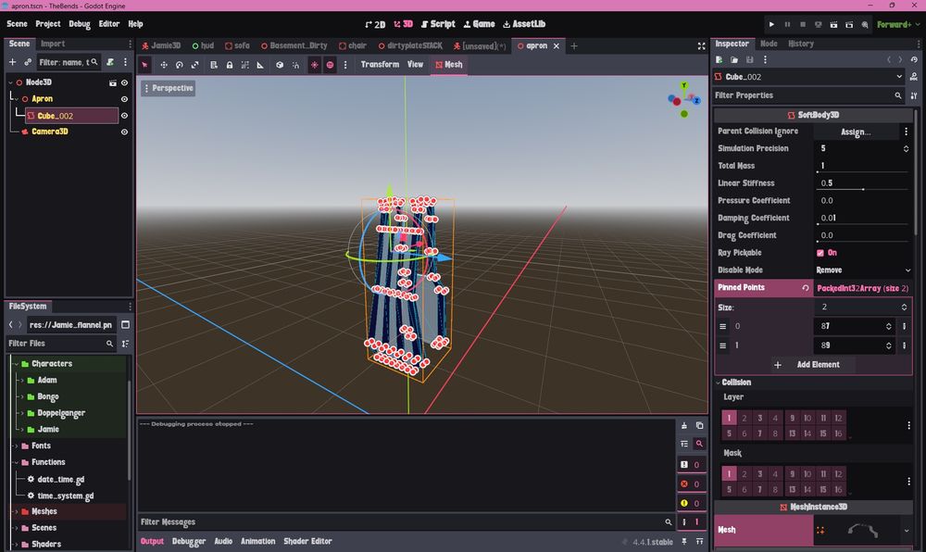Switch to the Script workspace
The width and height of the screenshot is (926, 552).
(x=438, y=24)
